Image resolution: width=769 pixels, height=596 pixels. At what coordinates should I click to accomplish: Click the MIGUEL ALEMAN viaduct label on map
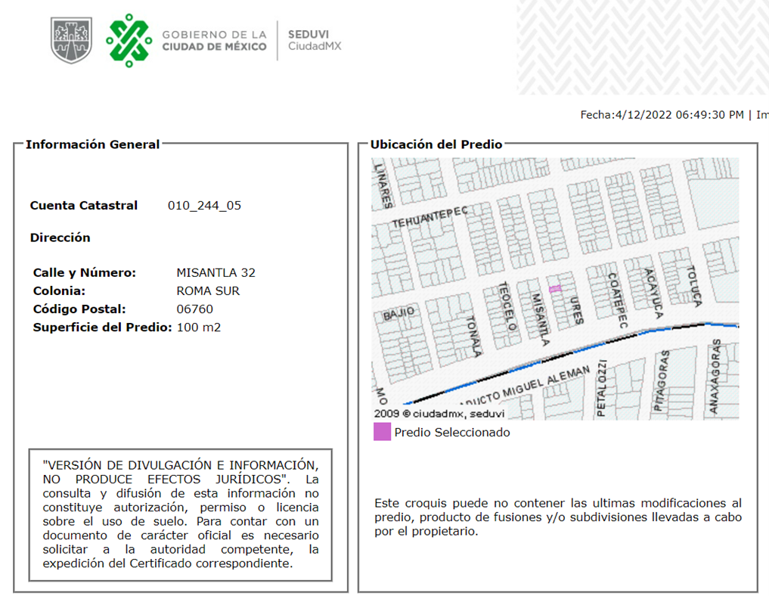tap(526, 386)
